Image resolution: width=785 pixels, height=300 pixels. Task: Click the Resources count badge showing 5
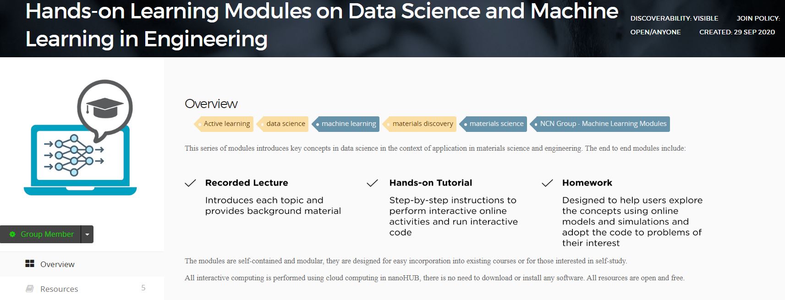[143, 288]
